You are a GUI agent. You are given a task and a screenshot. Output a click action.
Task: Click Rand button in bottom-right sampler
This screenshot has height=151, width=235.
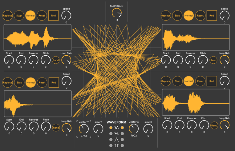pos(214,125)
